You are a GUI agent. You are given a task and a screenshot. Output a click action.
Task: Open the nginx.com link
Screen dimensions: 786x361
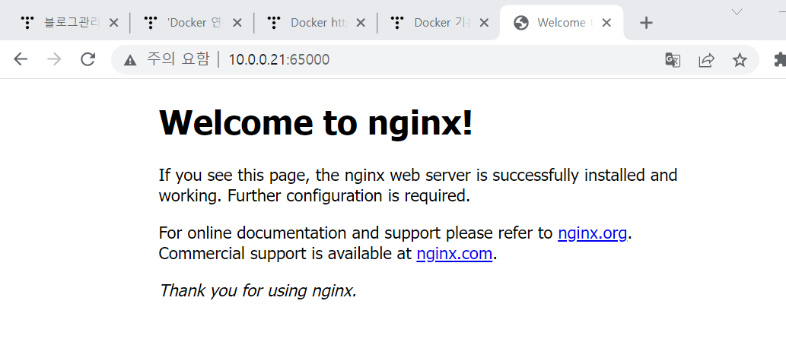[x=454, y=253]
